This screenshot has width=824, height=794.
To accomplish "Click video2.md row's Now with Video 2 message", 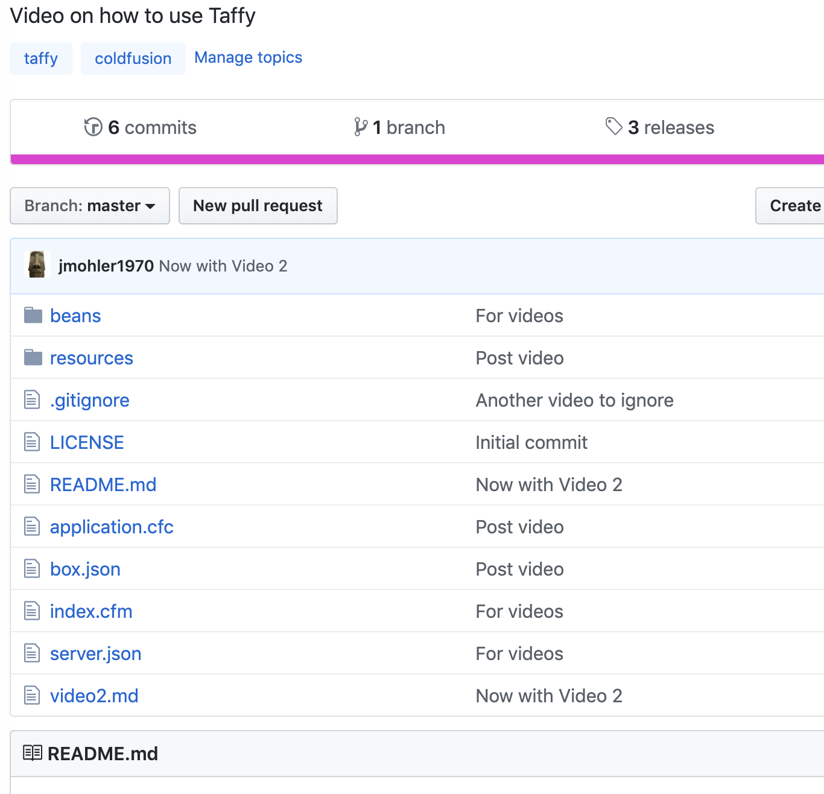I will [x=549, y=696].
